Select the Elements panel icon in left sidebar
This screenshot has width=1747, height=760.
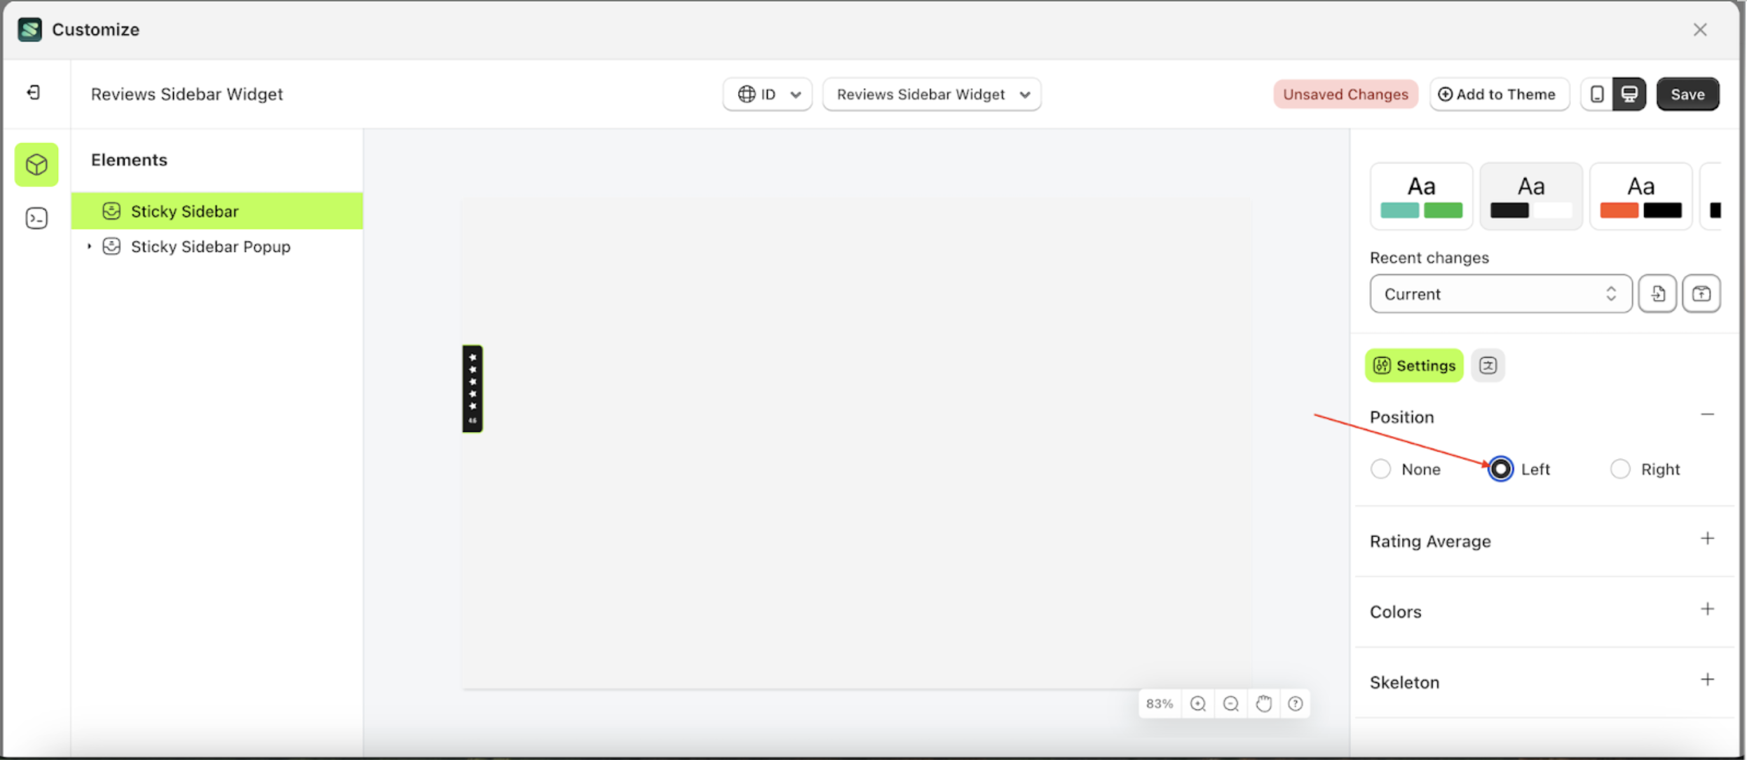36,165
